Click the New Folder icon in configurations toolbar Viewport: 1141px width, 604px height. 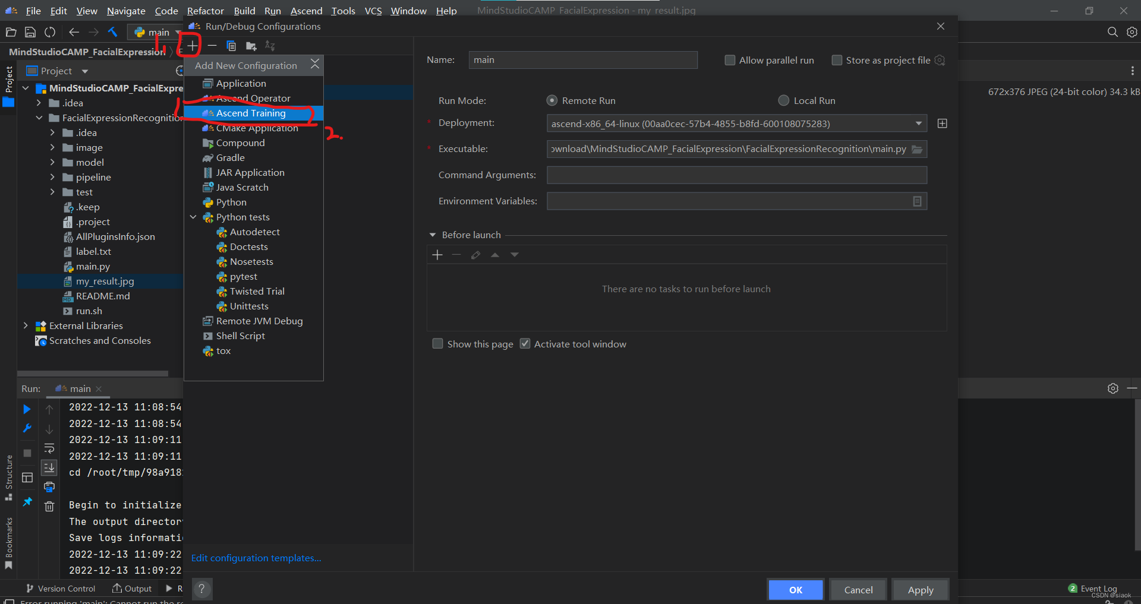tap(251, 46)
